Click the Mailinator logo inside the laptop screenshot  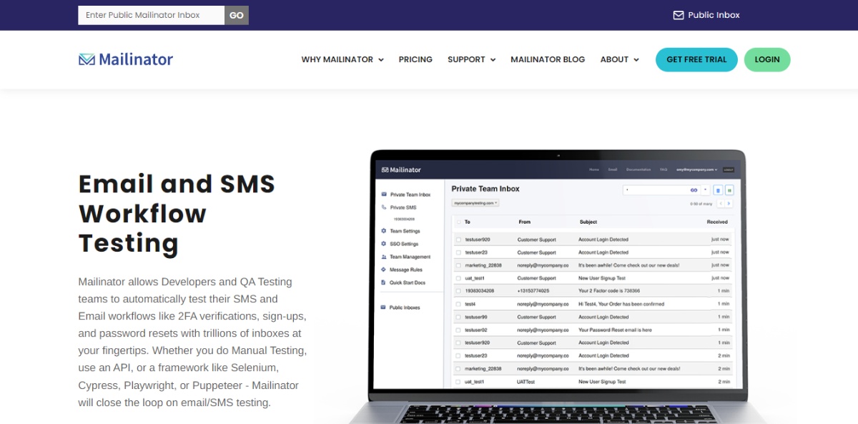pos(401,169)
